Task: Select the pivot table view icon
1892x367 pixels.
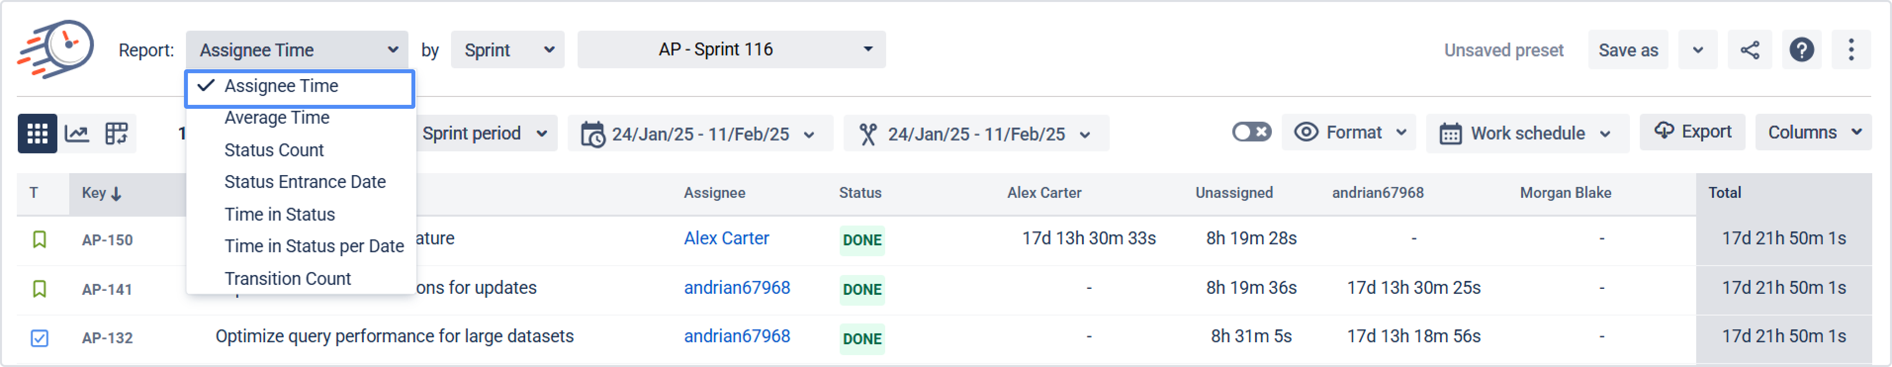Action: click(116, 134)
